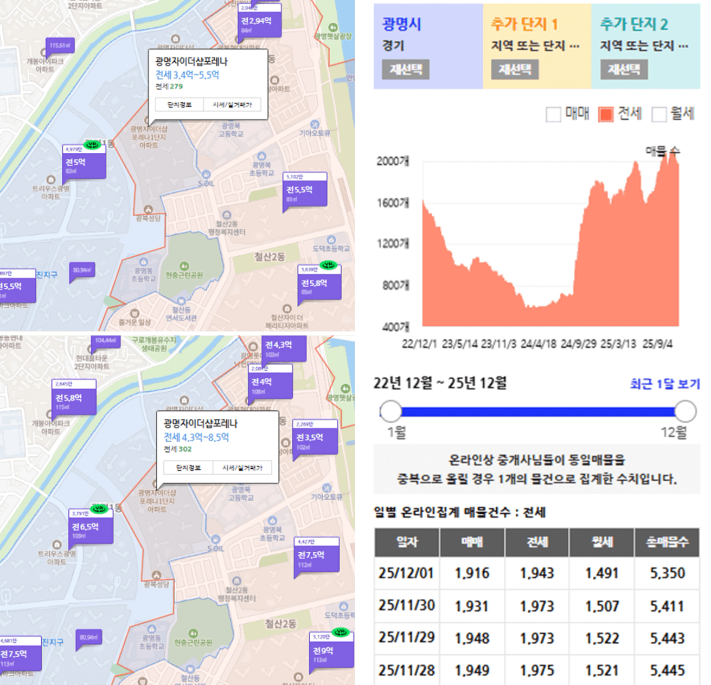Switch to the 추가 단지 2 tab
The image size is (711, 685).
click(x=645, y=46)
